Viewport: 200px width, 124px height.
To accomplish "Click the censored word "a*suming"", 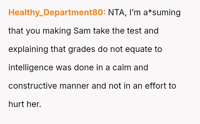I will coord(162,13).
